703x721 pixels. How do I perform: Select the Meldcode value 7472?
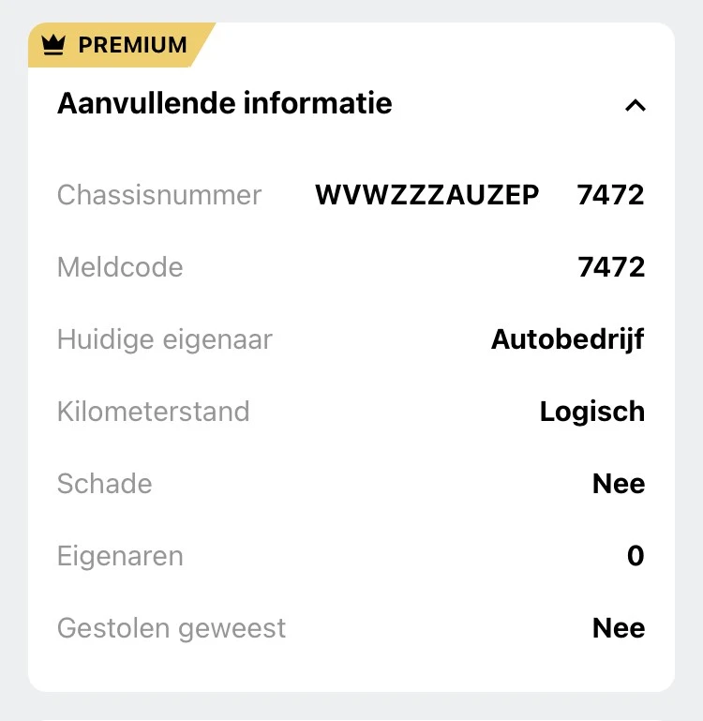pos(611,267)
